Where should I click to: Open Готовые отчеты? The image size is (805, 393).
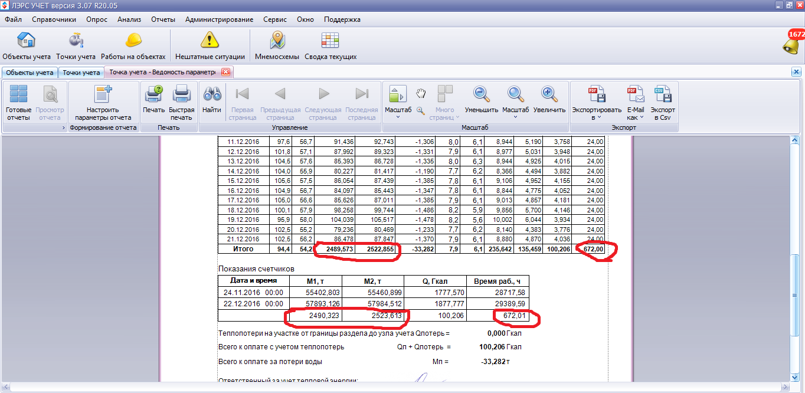tap(18, 103)
